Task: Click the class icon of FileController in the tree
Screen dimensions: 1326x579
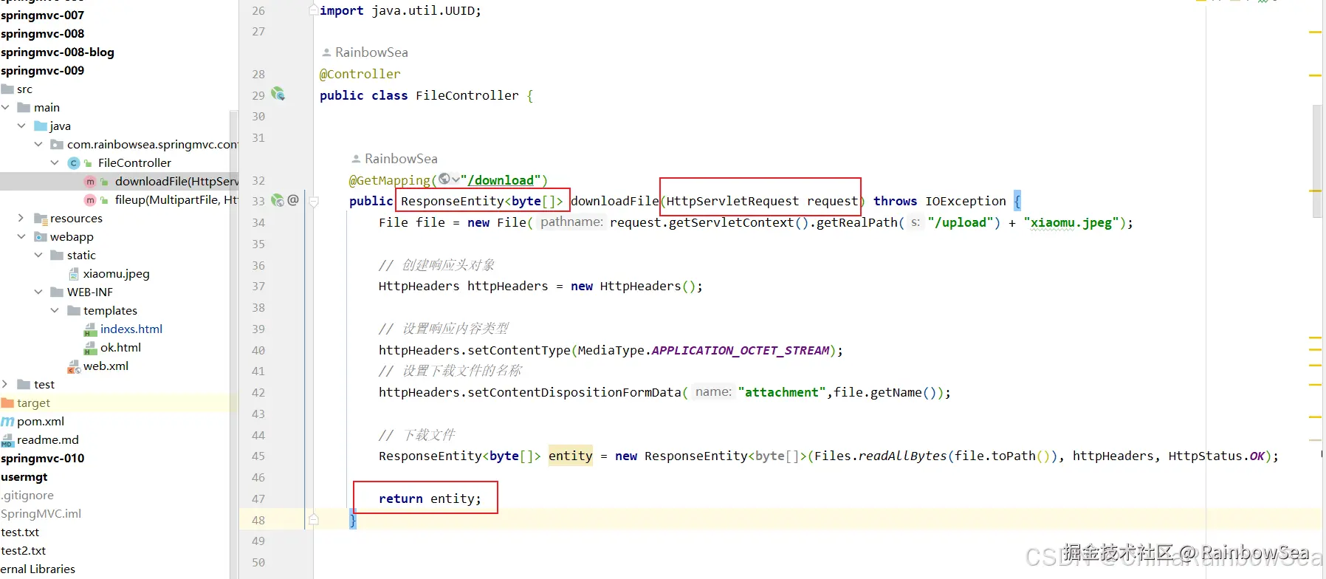Action: tap(74, 163)
